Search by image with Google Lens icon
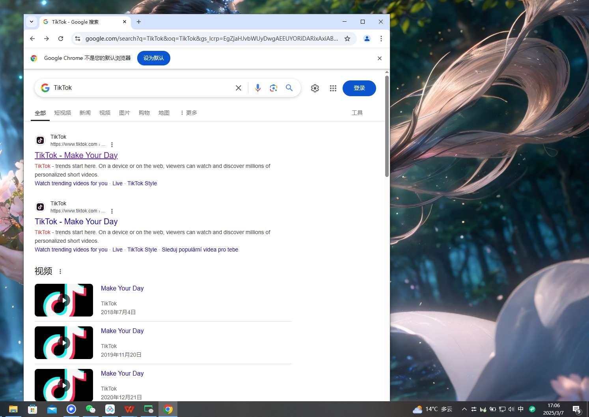The height and width of the screenshot is (417, 589). [274, 88]
